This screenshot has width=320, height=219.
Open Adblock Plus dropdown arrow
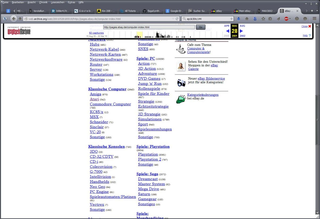click(x=290, y=19)
